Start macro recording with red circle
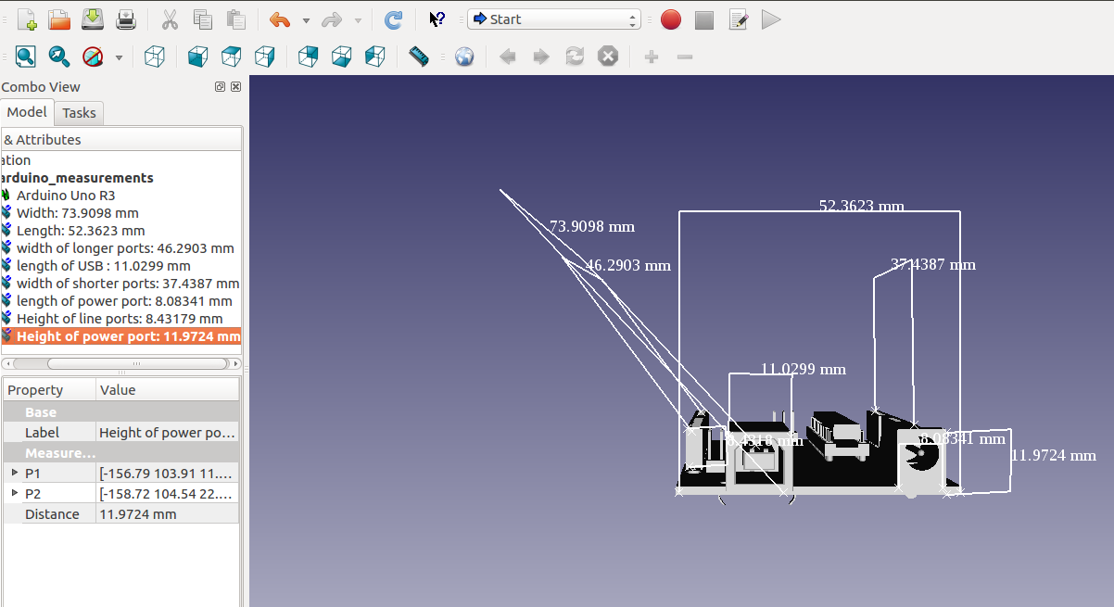Screen dimensions: 1114x607 pyautogui.click(x=671, y=19)
